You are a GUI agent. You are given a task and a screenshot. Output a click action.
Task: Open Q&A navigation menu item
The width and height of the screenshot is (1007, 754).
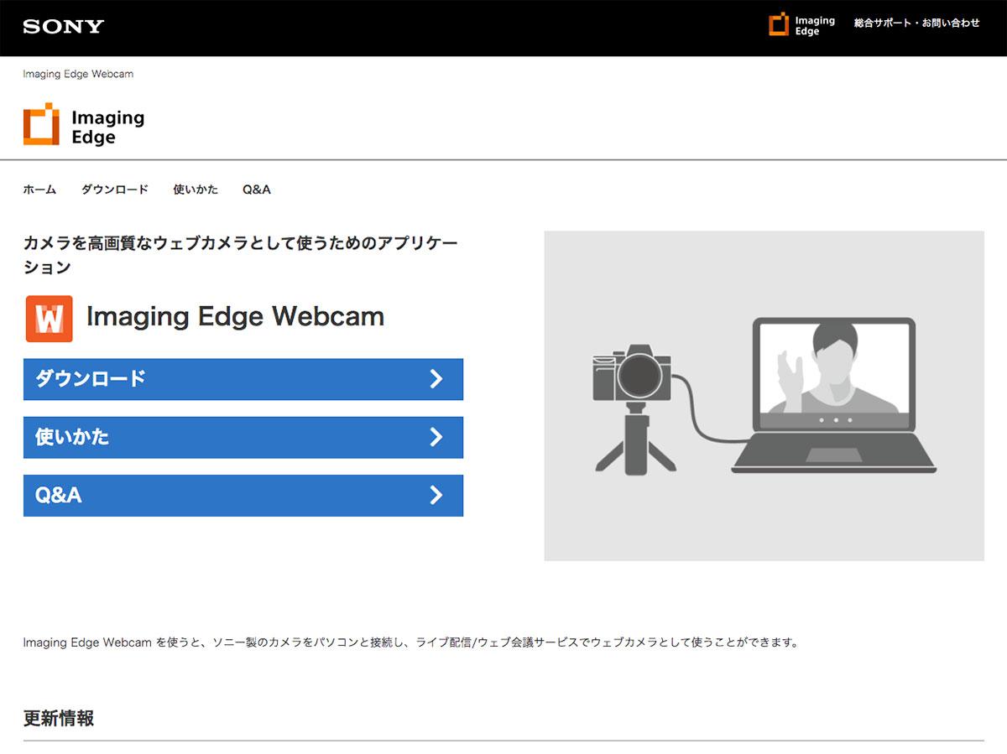pos(257,190)
